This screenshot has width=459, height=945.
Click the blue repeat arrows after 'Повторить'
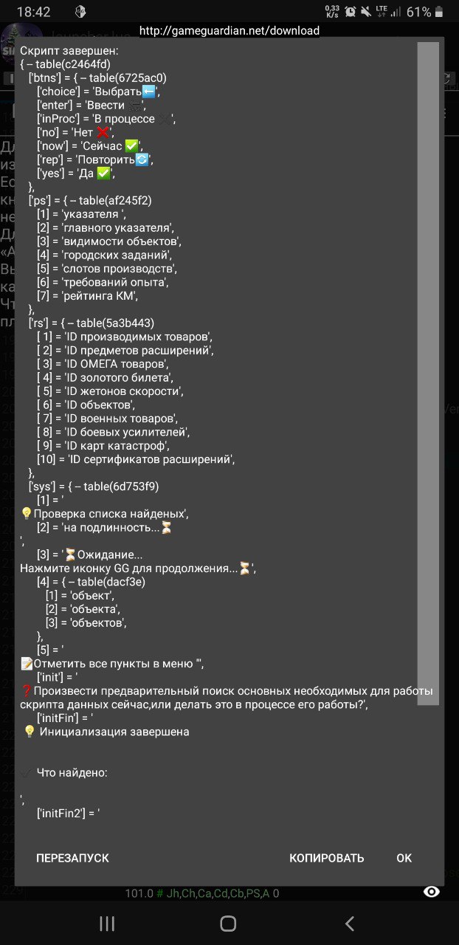tap(142, 159)
